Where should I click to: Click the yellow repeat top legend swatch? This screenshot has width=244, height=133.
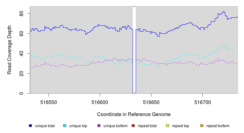coord(168,126)
